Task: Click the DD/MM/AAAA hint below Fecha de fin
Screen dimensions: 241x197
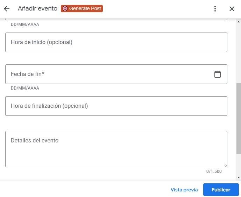Action: (25, 88)
